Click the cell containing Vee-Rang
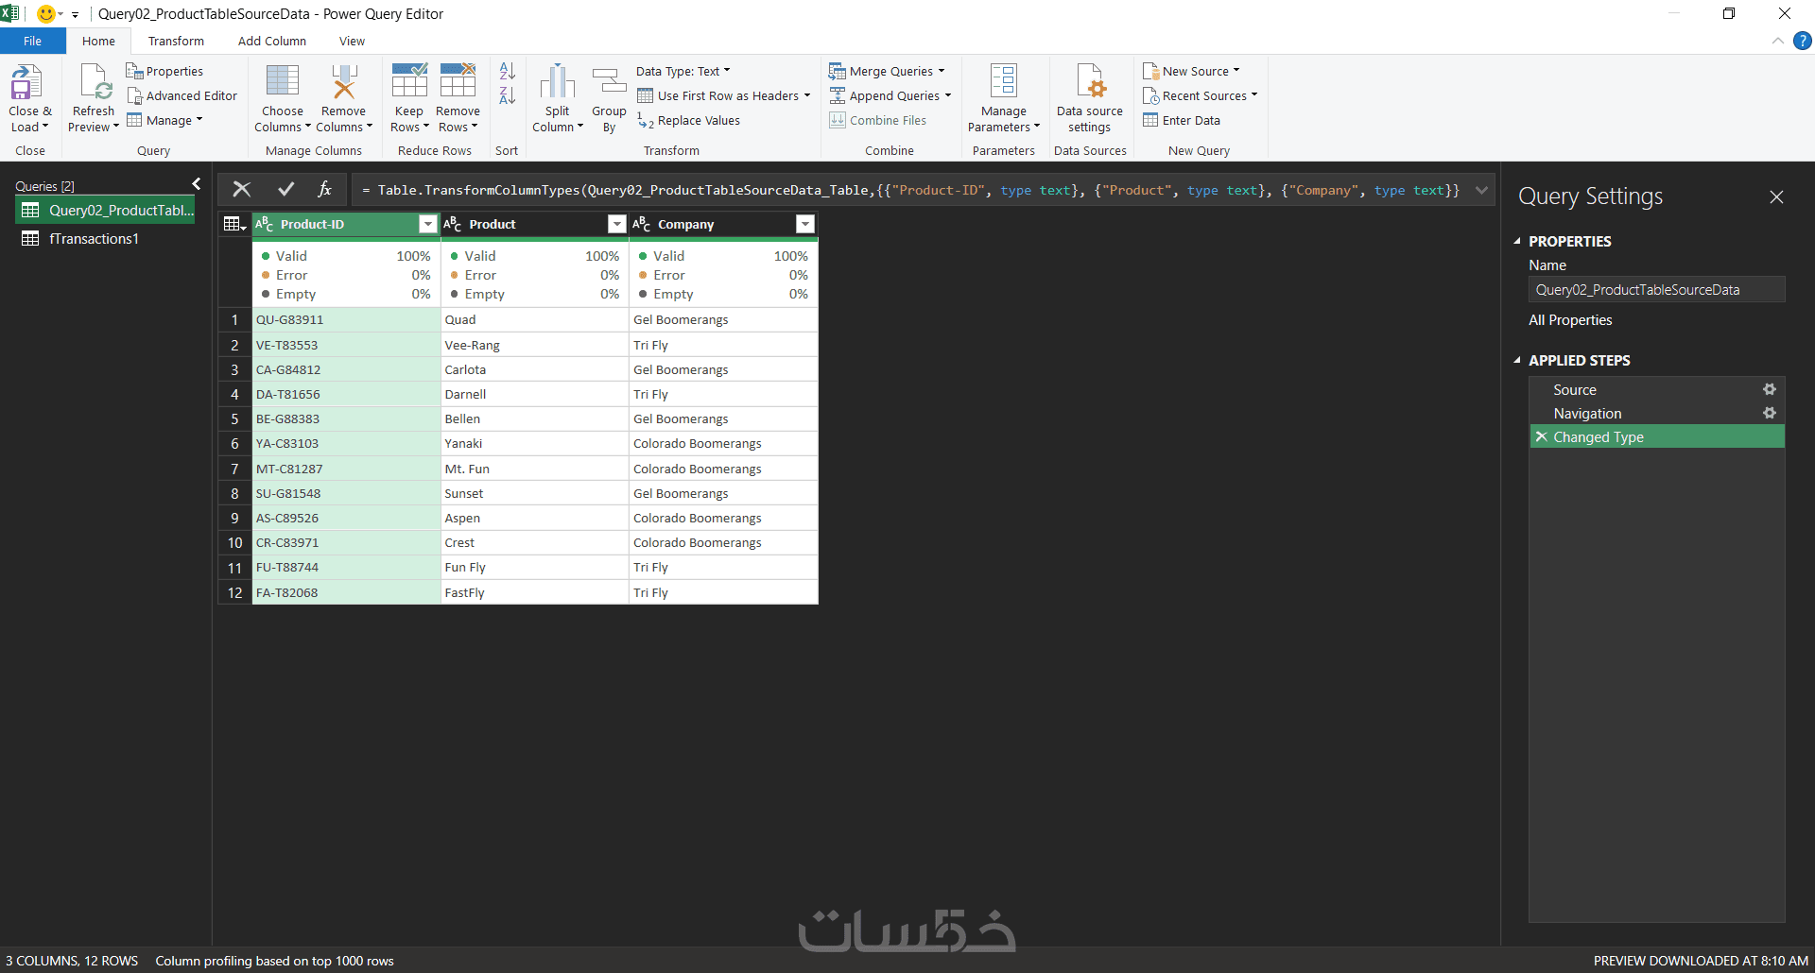 [534, 345]
